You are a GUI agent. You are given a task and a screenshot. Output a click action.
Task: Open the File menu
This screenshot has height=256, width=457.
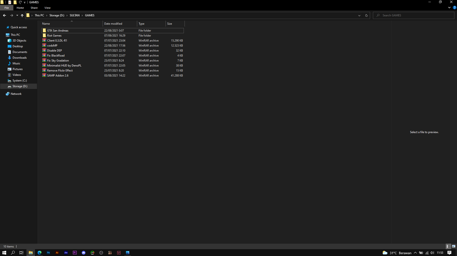[x=6, y=8]
